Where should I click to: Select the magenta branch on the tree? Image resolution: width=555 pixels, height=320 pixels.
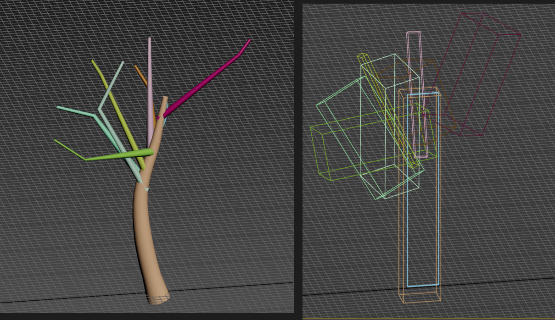tap(207, 80)
